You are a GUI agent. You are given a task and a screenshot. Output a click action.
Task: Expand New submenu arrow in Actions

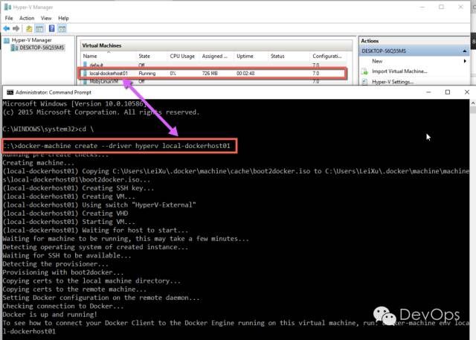pos(465,61)
